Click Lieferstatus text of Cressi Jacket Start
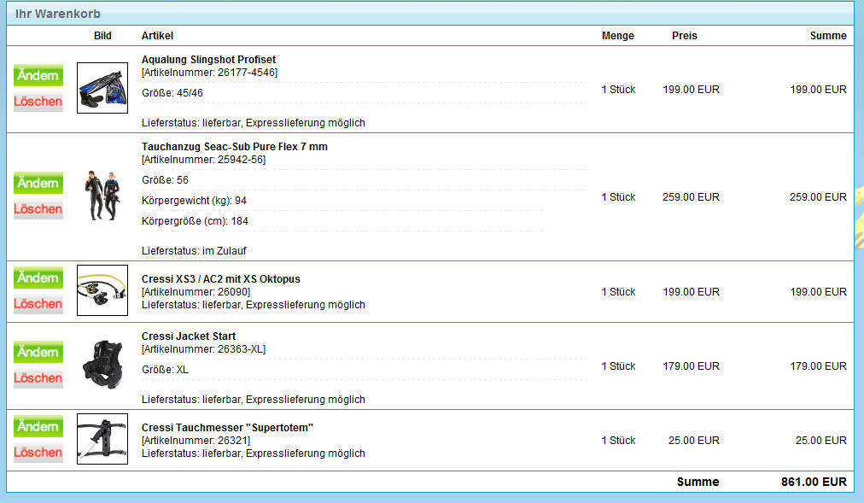Image resolution: width=864 pixels, height=503 pixels. click(254, 400)
